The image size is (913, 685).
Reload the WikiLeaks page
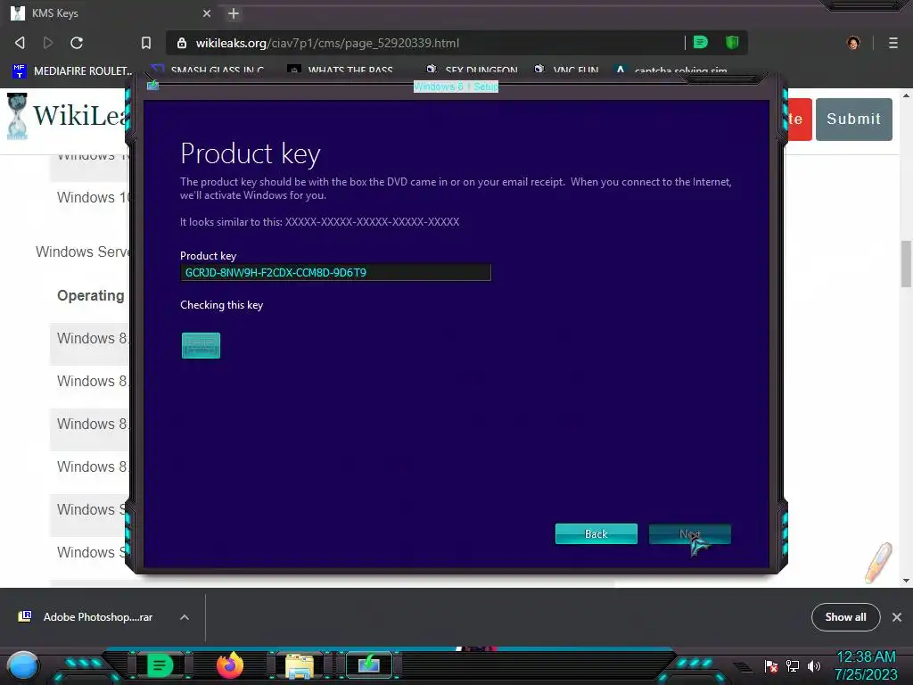pyautogui.click(x=77, y=43)
